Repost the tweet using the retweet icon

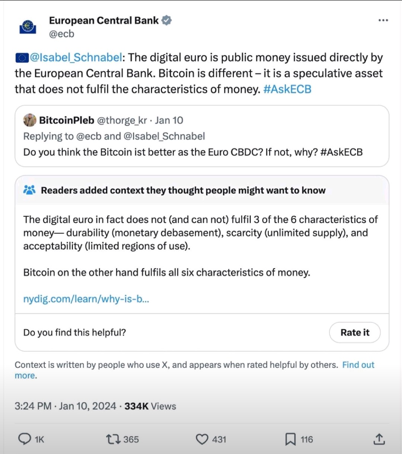tap(113, 439)
